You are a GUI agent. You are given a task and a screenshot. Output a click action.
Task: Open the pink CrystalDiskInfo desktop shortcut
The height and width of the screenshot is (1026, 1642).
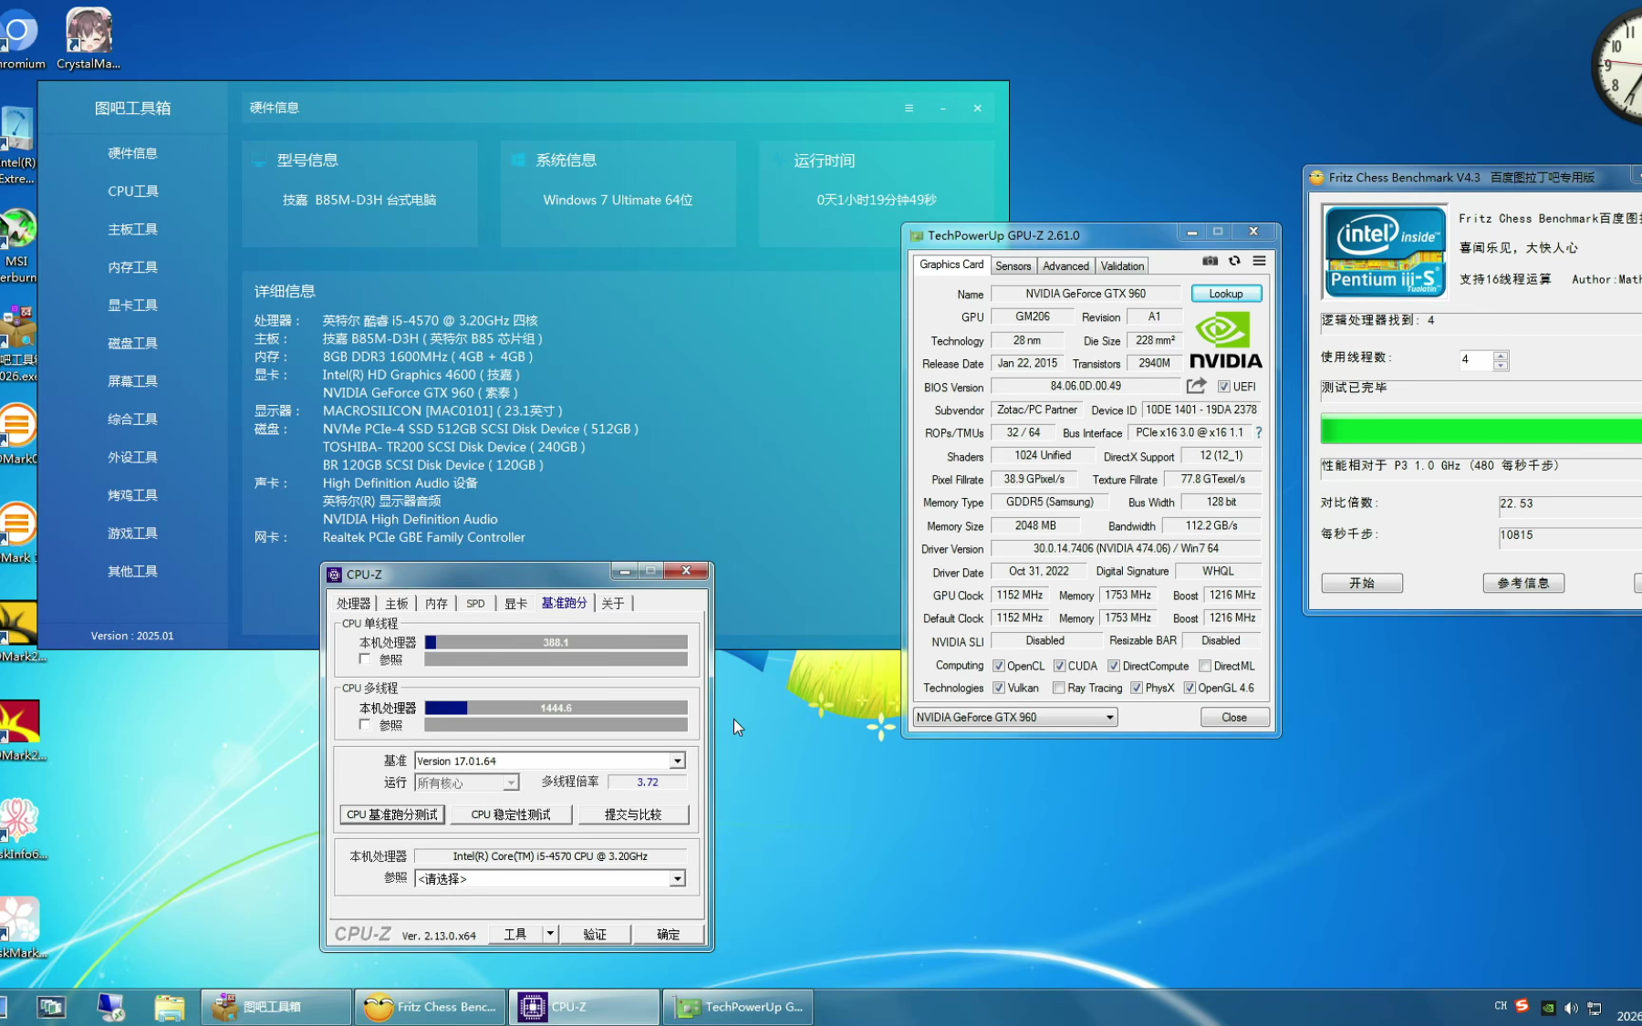tap(20, 828)
